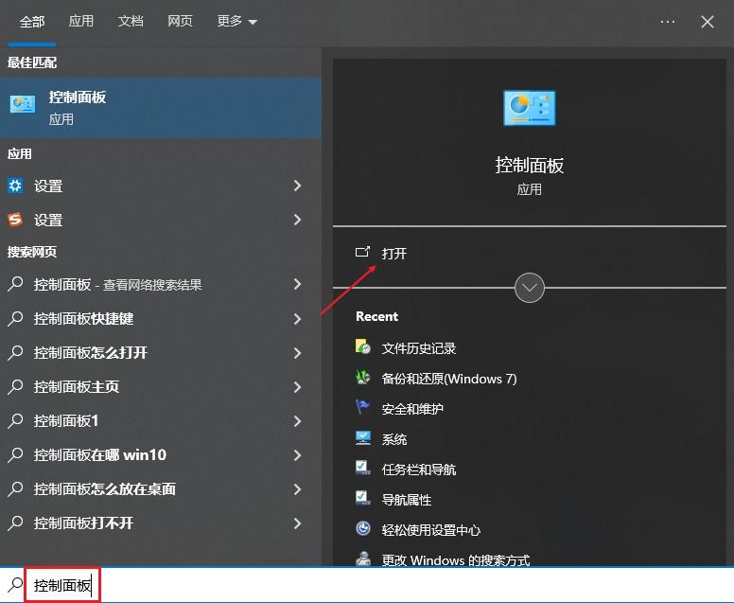734x603 pixels.
Task: Click the large Control Panel icon in preview
Action: pyautogui.click(x=530, y=108)
